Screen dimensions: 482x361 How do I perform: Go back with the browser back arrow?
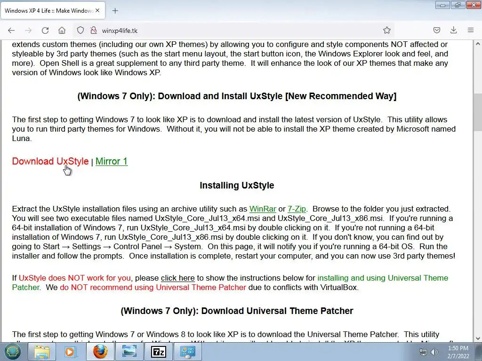point(11,31)
